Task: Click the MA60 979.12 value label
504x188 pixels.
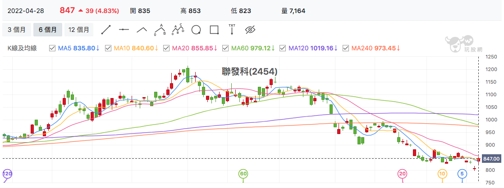Action: [253, 48]
